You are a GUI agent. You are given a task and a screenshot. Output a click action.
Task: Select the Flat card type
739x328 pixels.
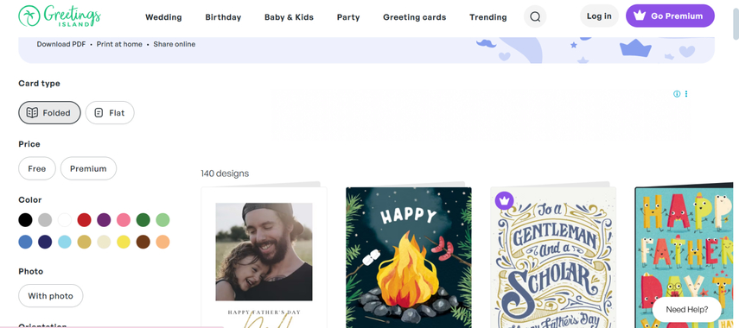(x=110, y=113)
